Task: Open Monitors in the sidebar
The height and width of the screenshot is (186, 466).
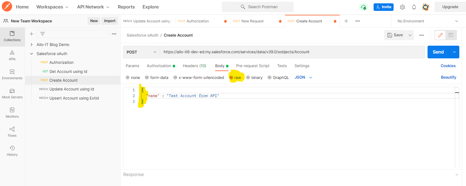Action: [x=12, y=113]
